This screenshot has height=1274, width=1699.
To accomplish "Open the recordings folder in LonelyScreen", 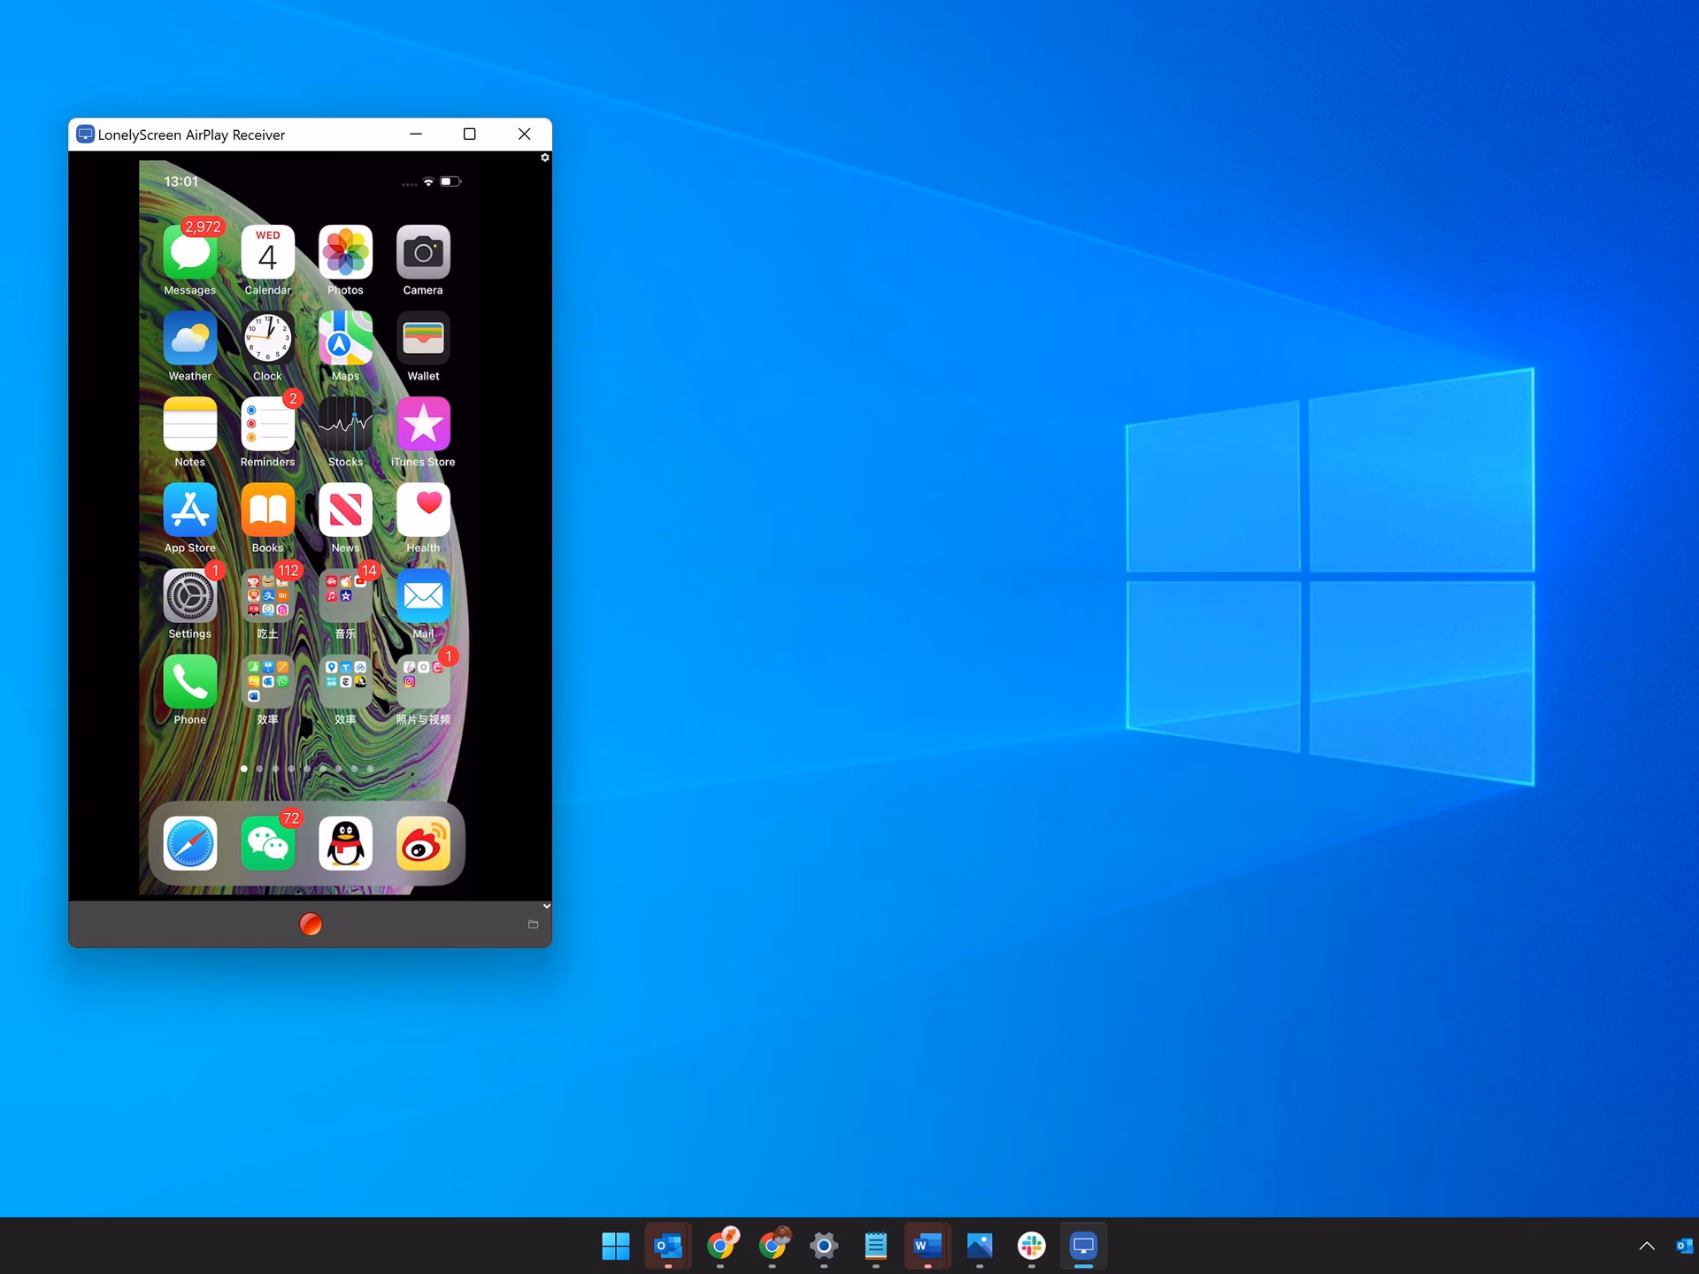I will [x=533, y=924].
